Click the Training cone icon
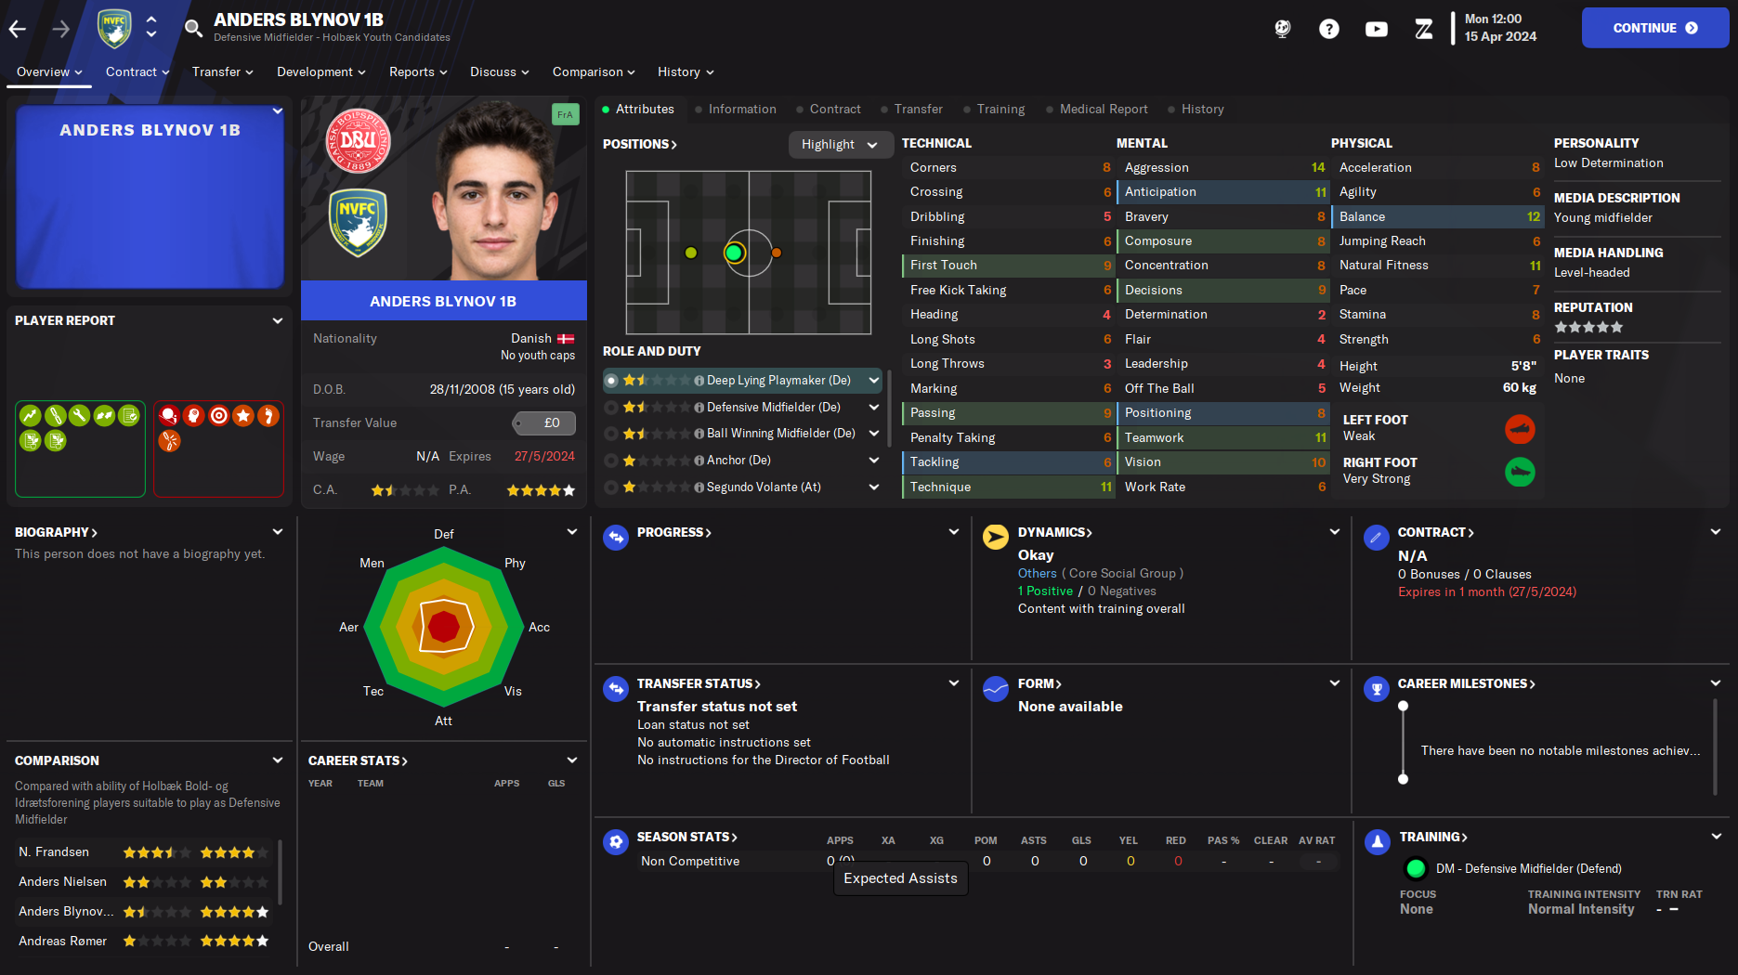The height and width of the screenshot is (975, 1738). [x=1377, y=841]
